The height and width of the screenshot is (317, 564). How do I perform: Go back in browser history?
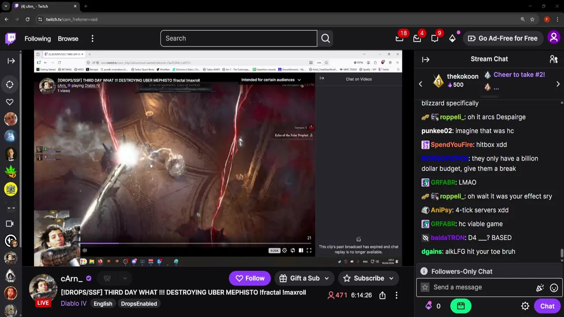[6, 19]
